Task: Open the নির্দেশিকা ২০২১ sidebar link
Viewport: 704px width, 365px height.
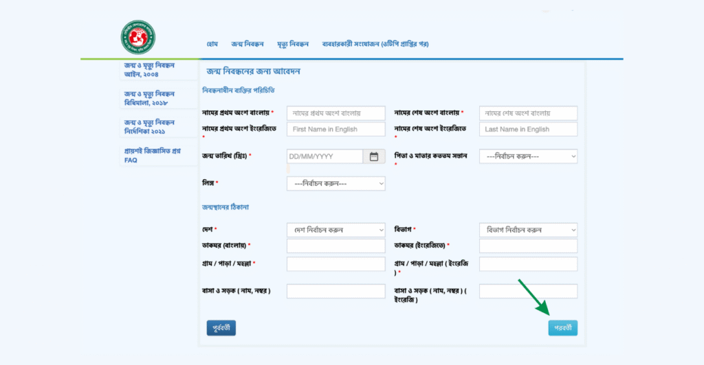Action: click(x=149, y=126)
